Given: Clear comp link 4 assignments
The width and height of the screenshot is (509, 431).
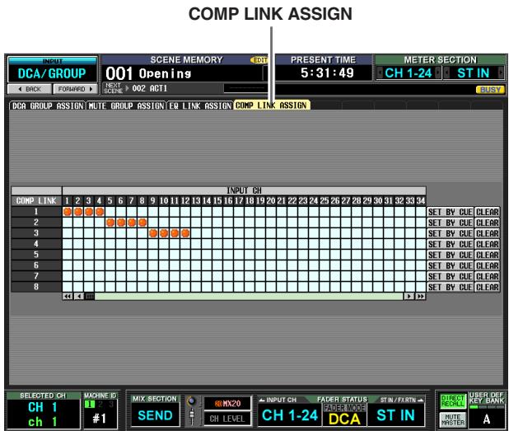Looking at the screenshot, I should pos(487,244).
